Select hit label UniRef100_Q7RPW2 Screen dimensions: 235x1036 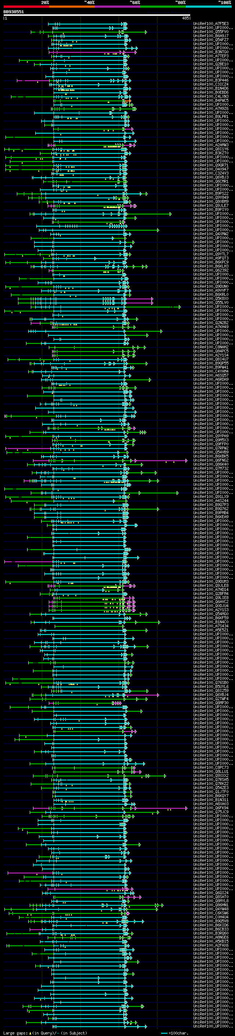(x=211, y=448)
